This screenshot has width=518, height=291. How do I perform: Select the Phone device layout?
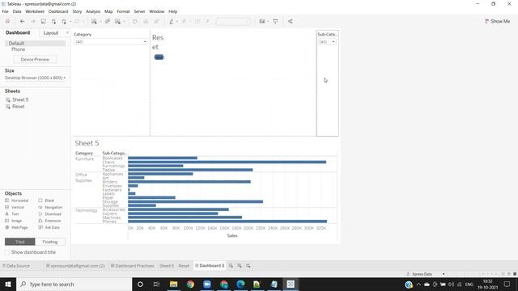[x=18, y=49]
